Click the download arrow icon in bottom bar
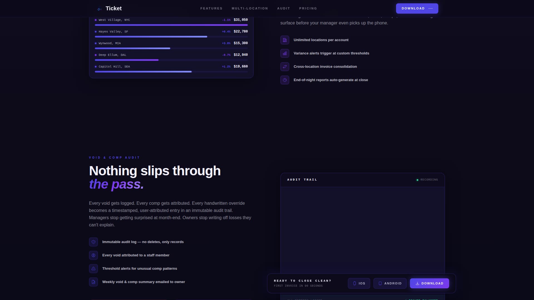 (417, 283)
